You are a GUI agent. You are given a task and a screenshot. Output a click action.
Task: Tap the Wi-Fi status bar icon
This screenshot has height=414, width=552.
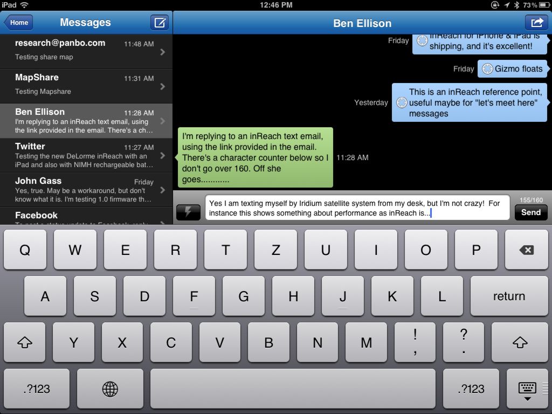point(24,5)
